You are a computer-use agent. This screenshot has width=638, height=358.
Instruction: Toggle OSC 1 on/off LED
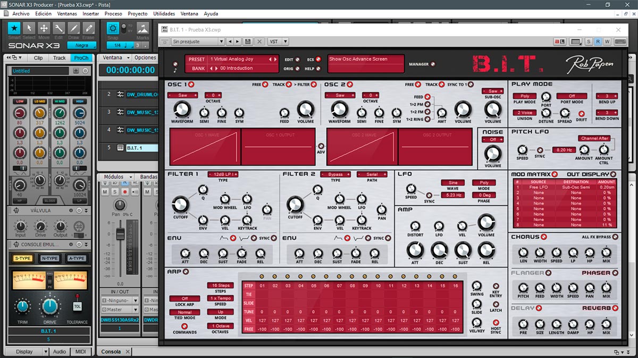coord(191,84)
